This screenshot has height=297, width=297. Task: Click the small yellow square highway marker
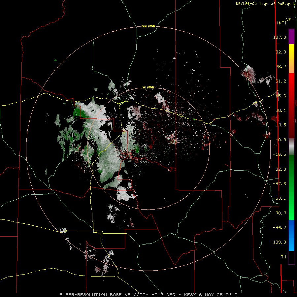point(94,231)
